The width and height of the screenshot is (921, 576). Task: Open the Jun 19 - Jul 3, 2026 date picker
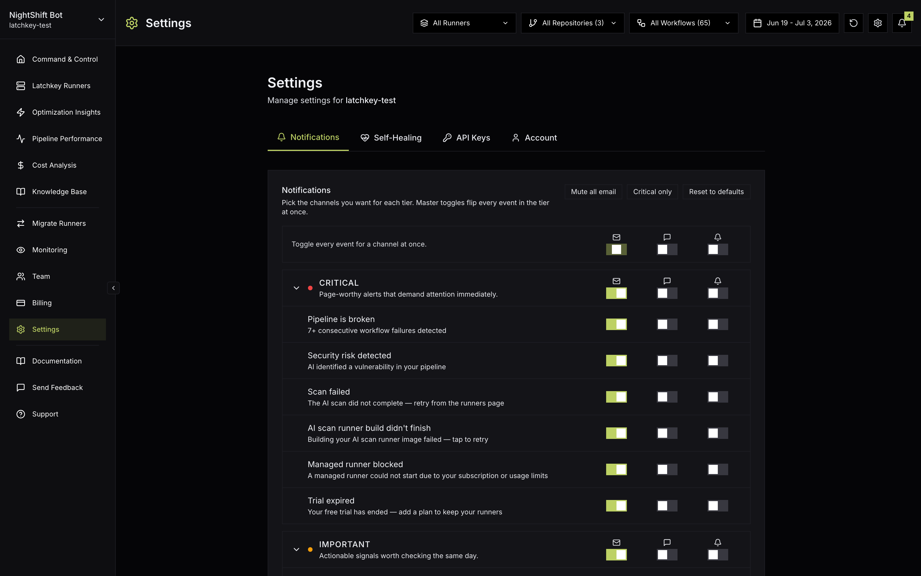coord(792,23)
